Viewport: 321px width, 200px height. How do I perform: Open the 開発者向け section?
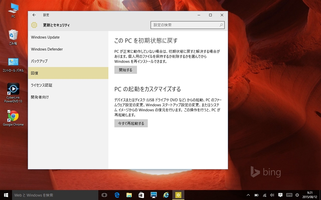click(x=68, y=97)
